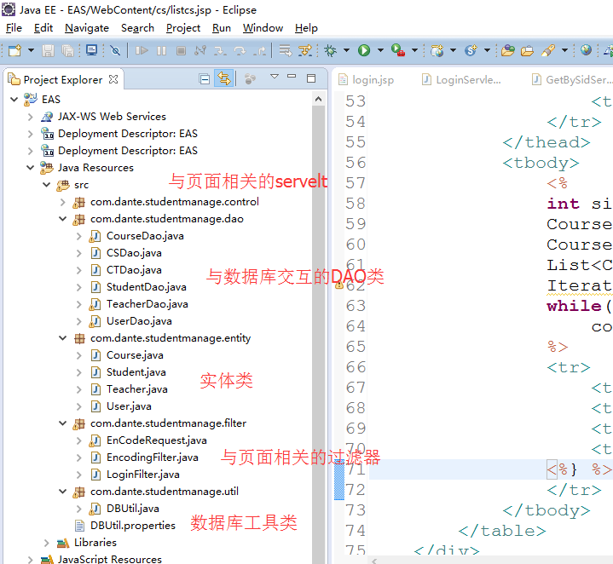
Task: Click the green Run icon
Action: [364, 50]
